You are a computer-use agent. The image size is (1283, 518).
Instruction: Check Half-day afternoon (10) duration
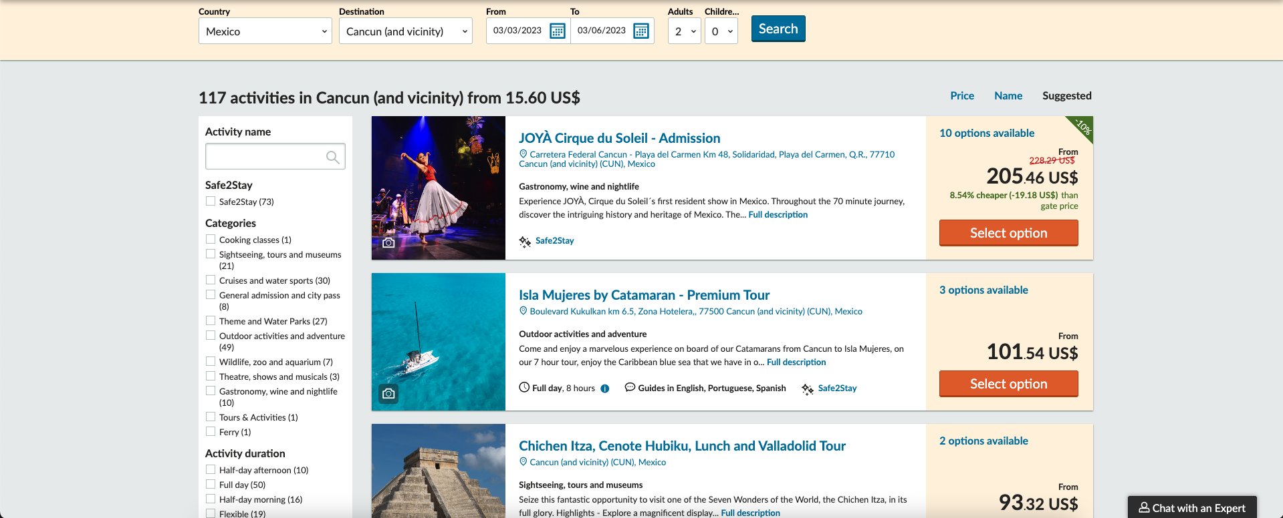click(211, 469)
